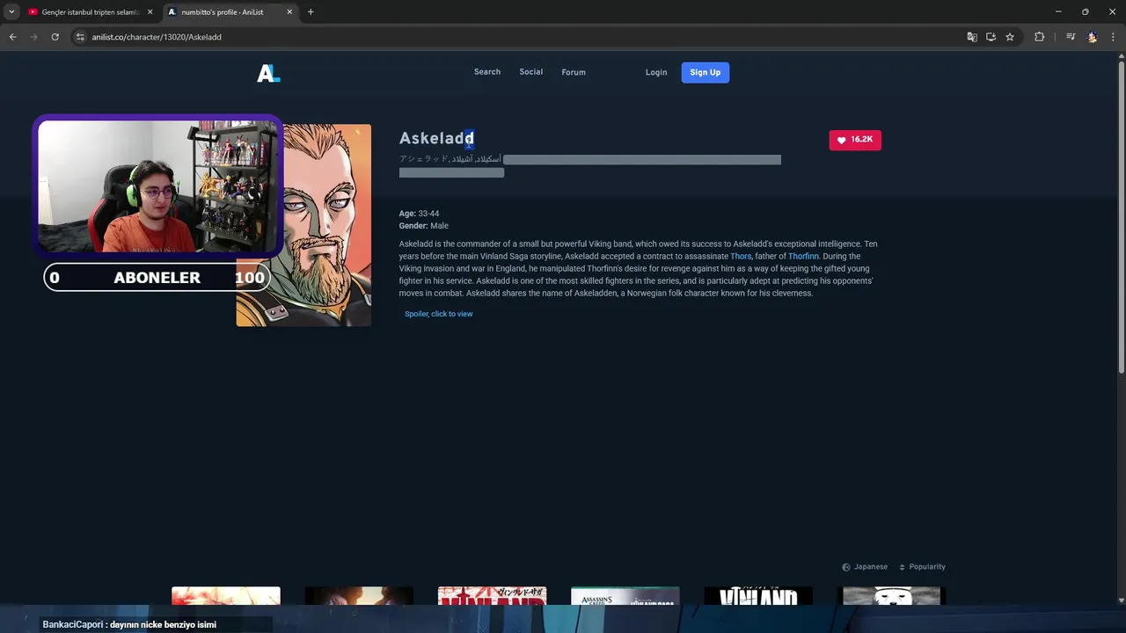Screen dimensions: 1126x633
Task: Close the YouTube tab
Action: [150, 12]
